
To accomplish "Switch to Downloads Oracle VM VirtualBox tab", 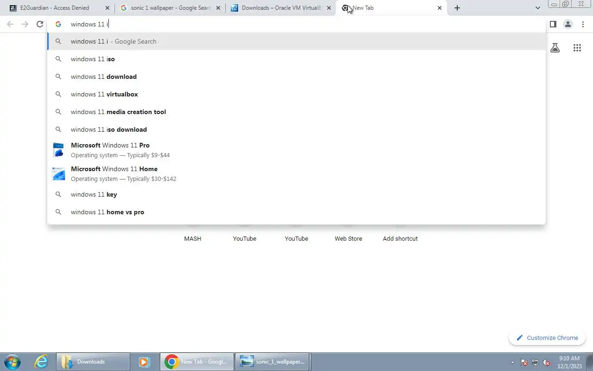I will pos(280,8).
